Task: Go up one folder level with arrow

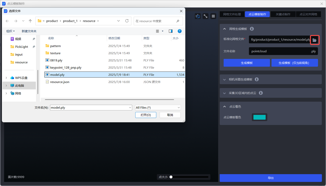Action: tap(30, 21)
